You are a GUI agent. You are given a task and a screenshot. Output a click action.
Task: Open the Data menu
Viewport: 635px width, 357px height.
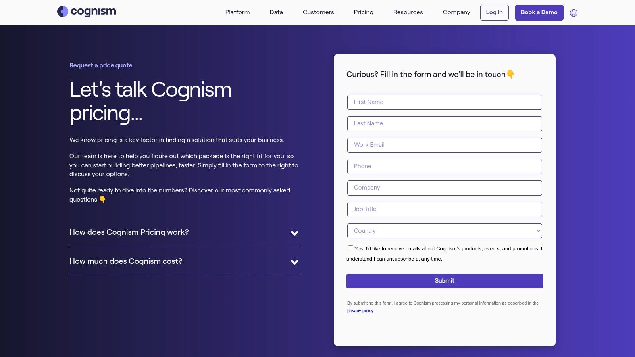pos(276,12)
